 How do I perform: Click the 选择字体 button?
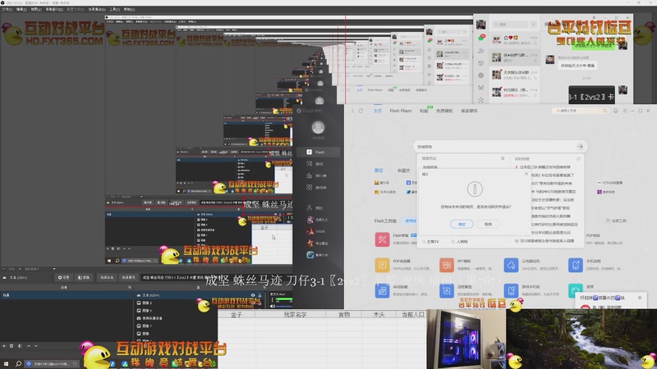click(107, 277)
